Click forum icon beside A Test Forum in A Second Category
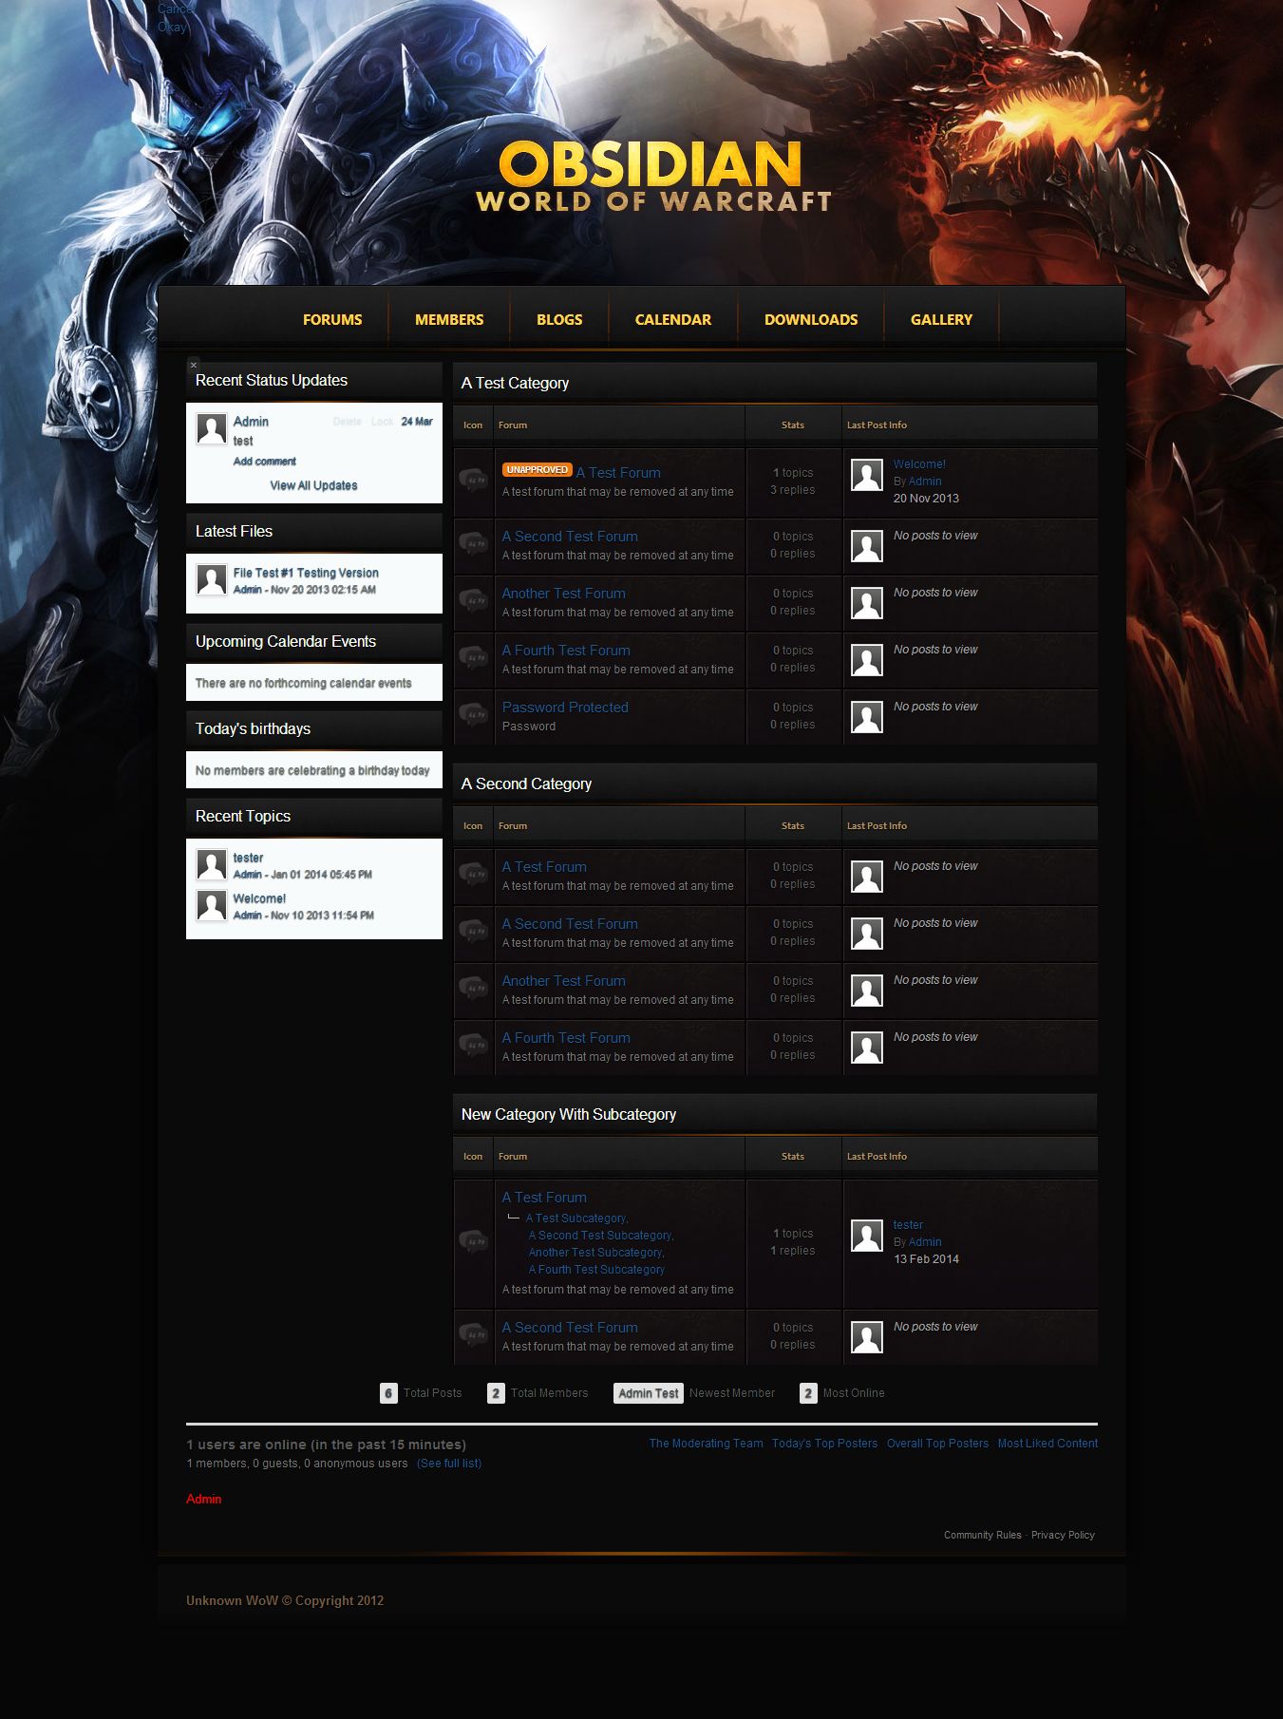The image size is (1283, 1719). pyautogui.click(x=473, y=875)
